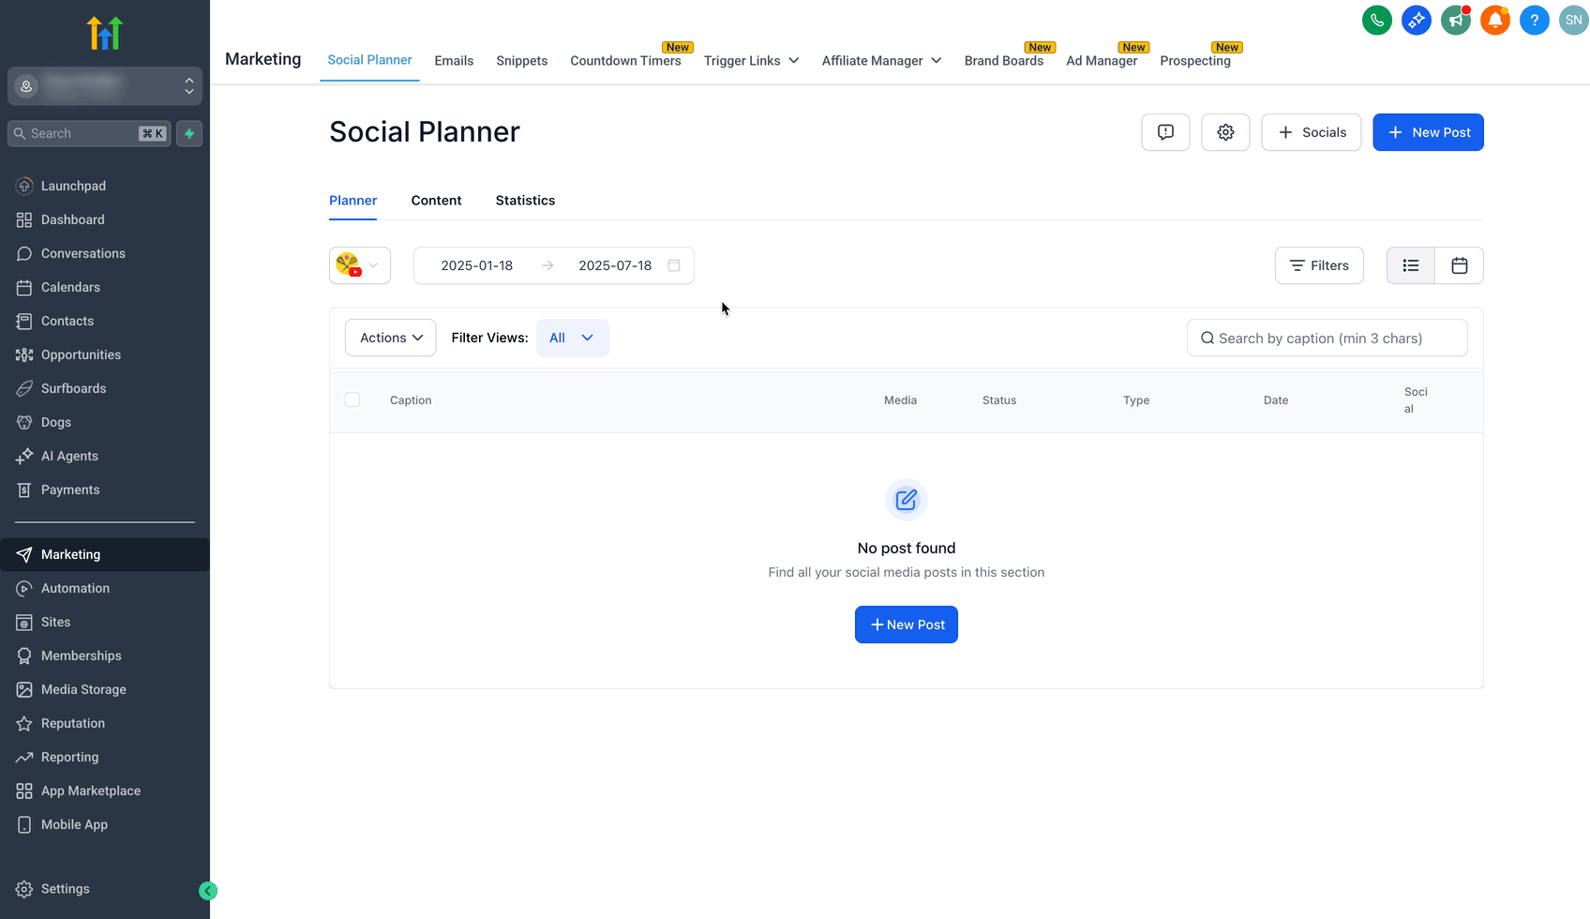Screen dimensions: 1590x919
Task: Open Conversations in the sidebar
Action: tap(105, 253)
